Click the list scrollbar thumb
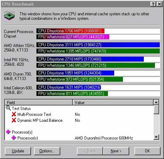Screen dimensions: 164x159 click(x=156, y=110)
